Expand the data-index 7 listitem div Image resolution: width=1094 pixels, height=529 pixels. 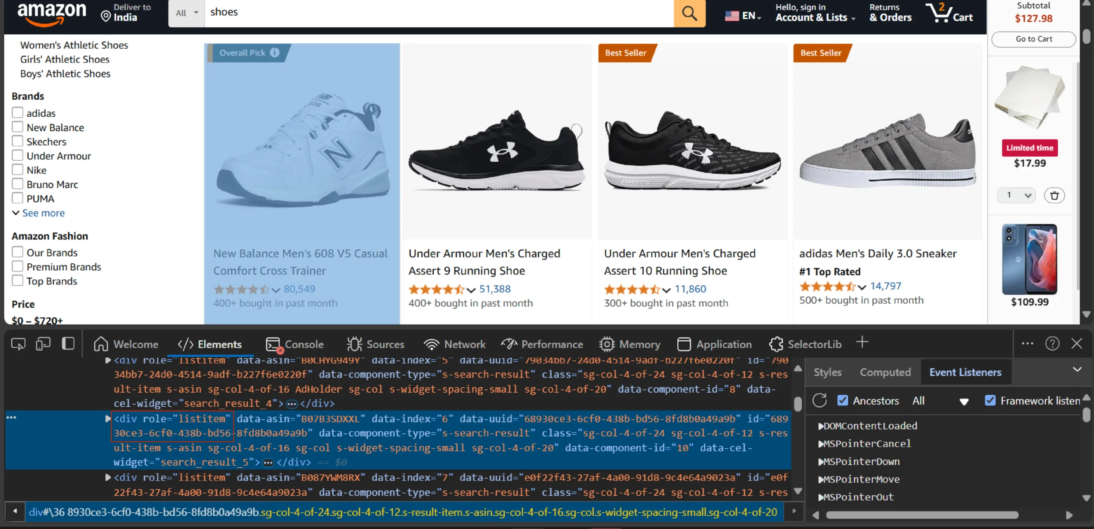tap(108, 477)
